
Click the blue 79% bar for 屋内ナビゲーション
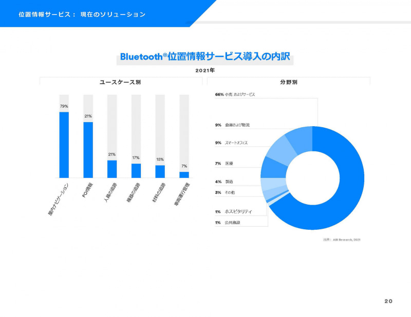point(64,145)
